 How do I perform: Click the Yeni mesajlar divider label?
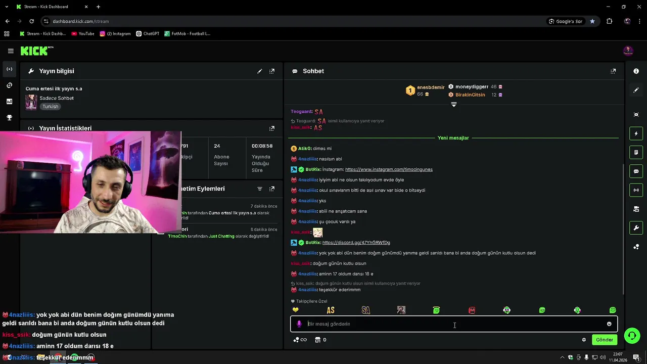pos(453,138)
